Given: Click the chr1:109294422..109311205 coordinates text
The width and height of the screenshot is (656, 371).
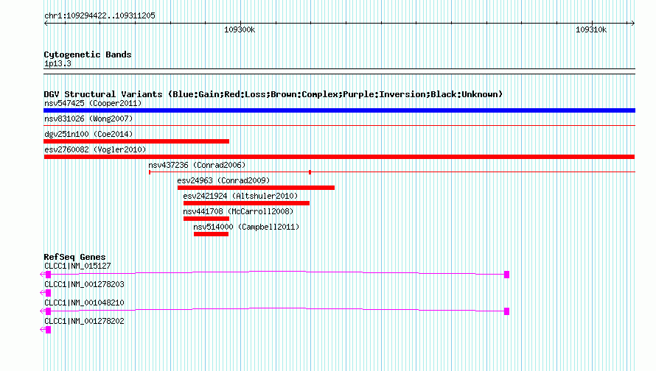Looking at the screenshot, I should 100,15.
